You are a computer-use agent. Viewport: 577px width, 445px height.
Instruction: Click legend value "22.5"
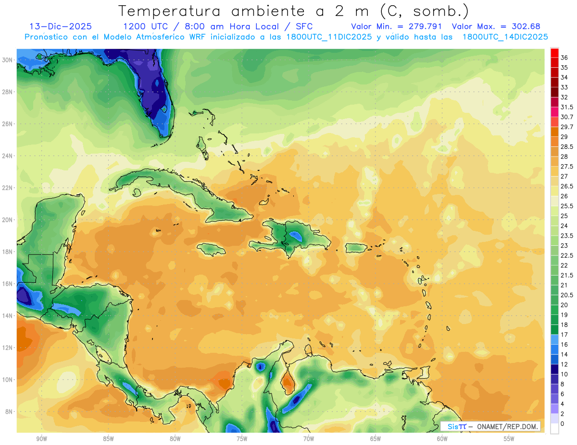(567, 255)
